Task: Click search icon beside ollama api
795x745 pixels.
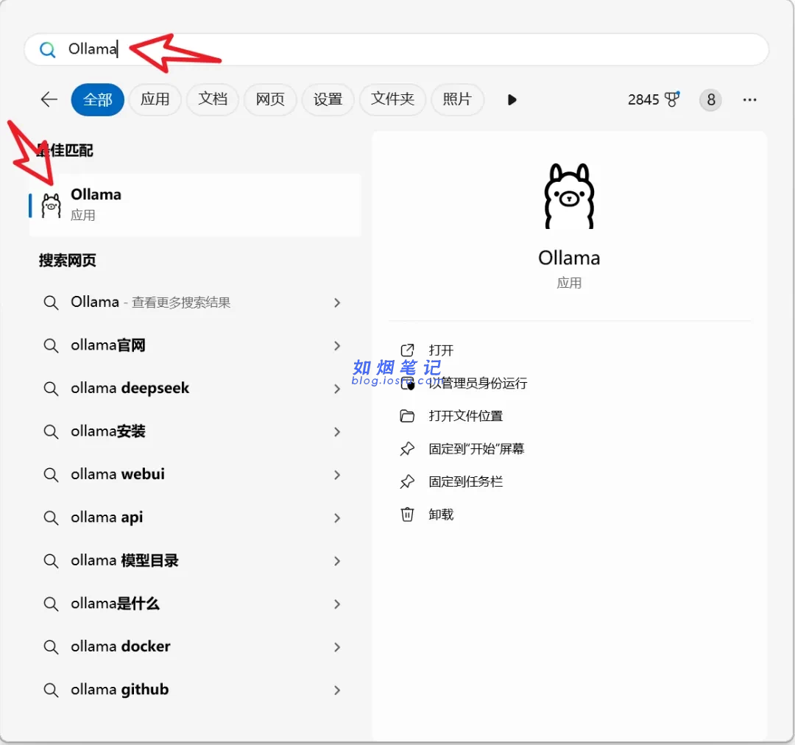Action: 51,518
